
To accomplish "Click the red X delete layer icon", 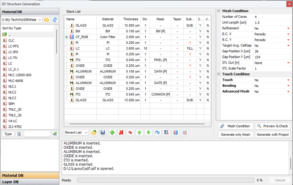I will click(121, 132).
